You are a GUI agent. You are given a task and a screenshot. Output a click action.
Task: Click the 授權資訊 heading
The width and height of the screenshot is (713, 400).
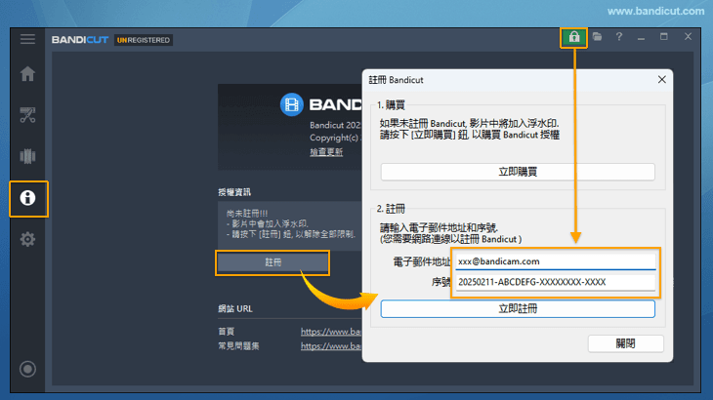click(234, 192)
